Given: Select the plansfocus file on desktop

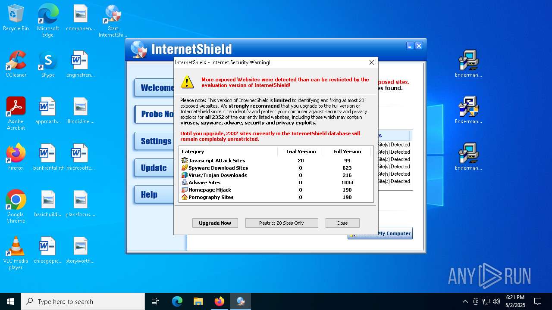Looking at the screenshot, I should [80, 204].
